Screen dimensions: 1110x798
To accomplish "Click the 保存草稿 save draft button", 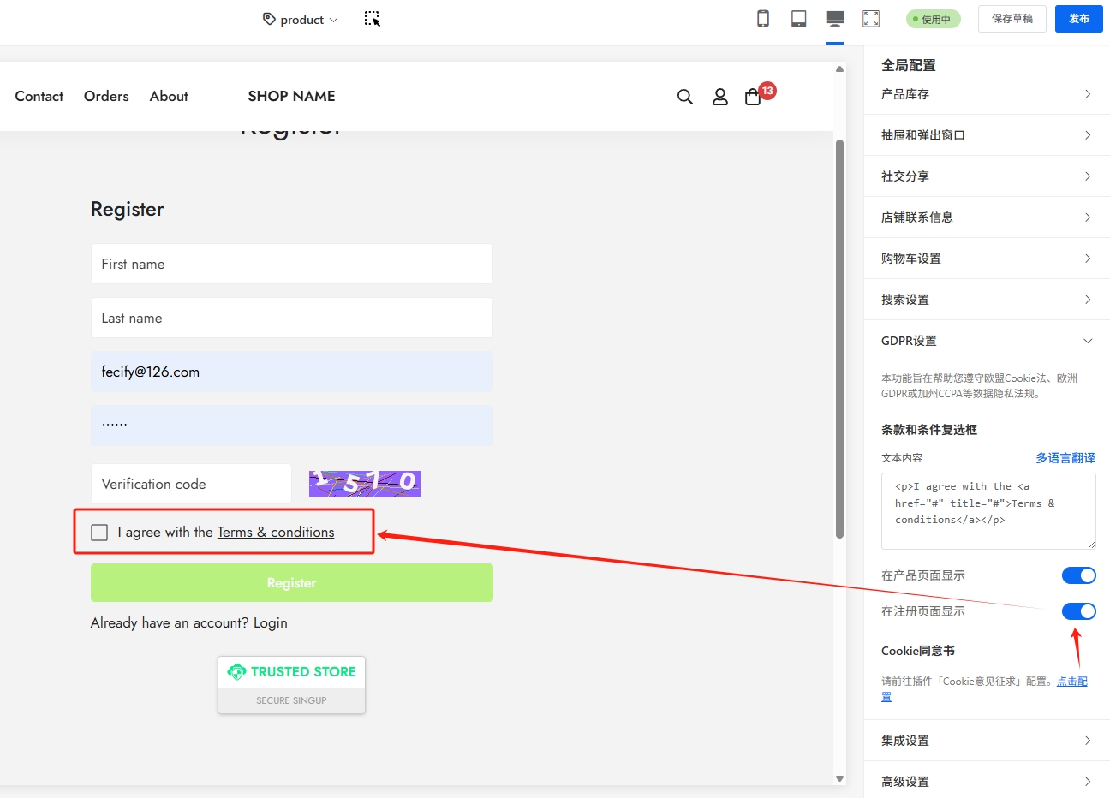I will point(1012,19).
